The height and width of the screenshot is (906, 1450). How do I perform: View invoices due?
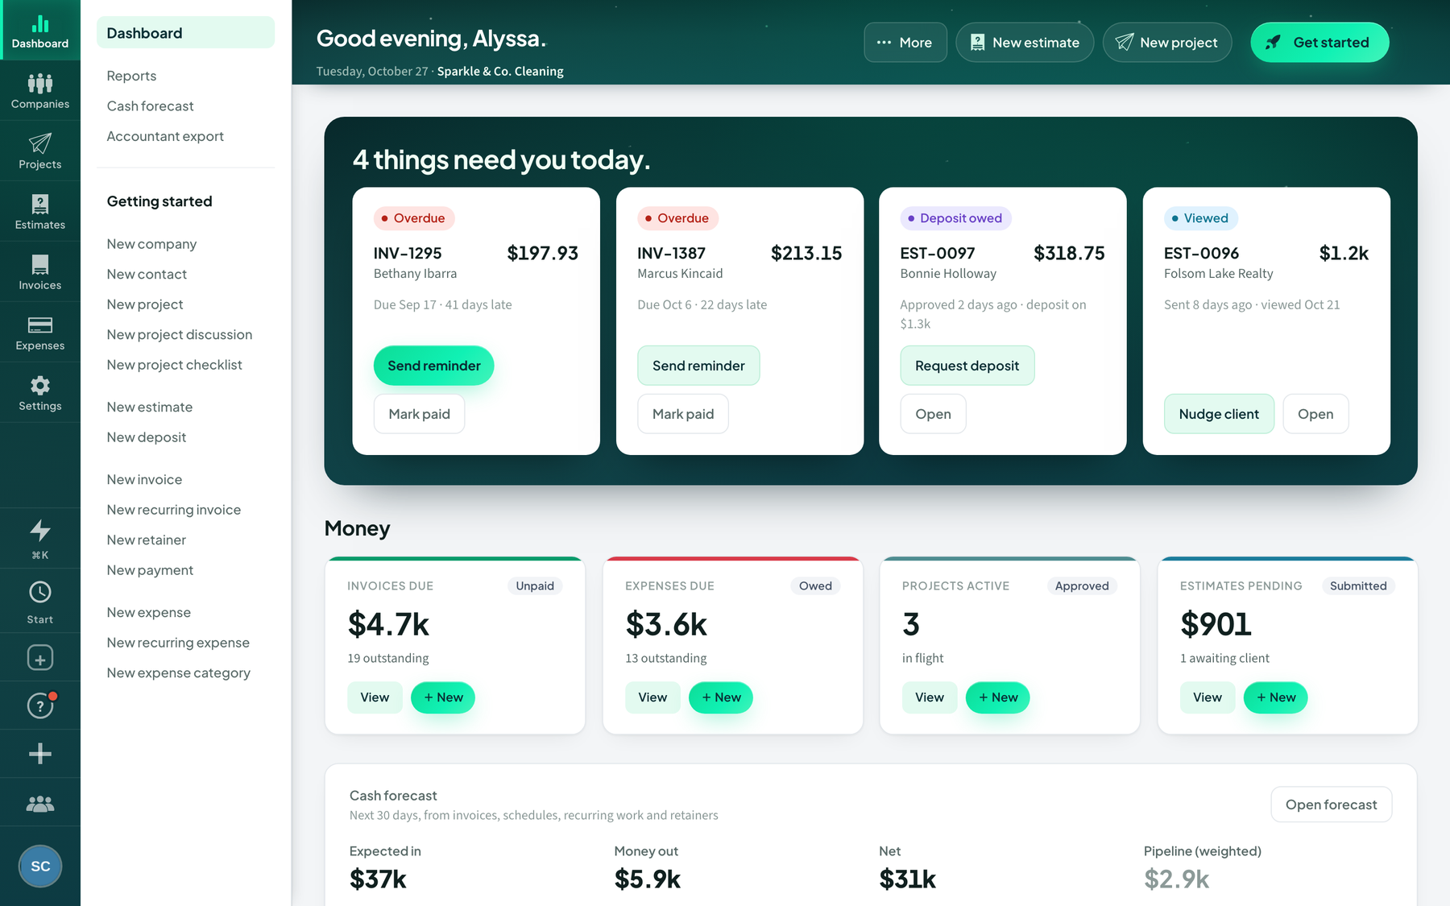pos(375,697)
